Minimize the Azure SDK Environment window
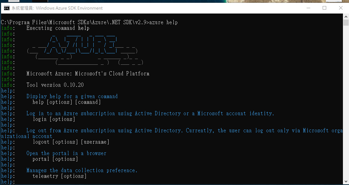 point(308,8)
